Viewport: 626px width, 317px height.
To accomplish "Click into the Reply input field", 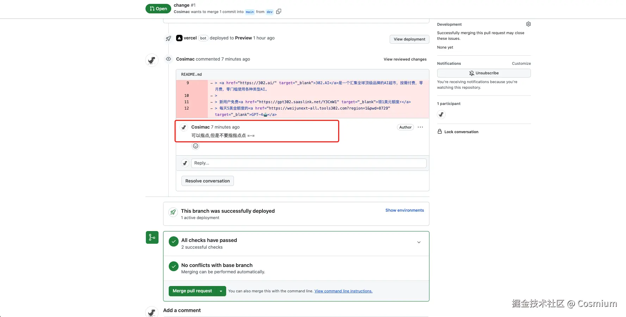I will (309, 163).
